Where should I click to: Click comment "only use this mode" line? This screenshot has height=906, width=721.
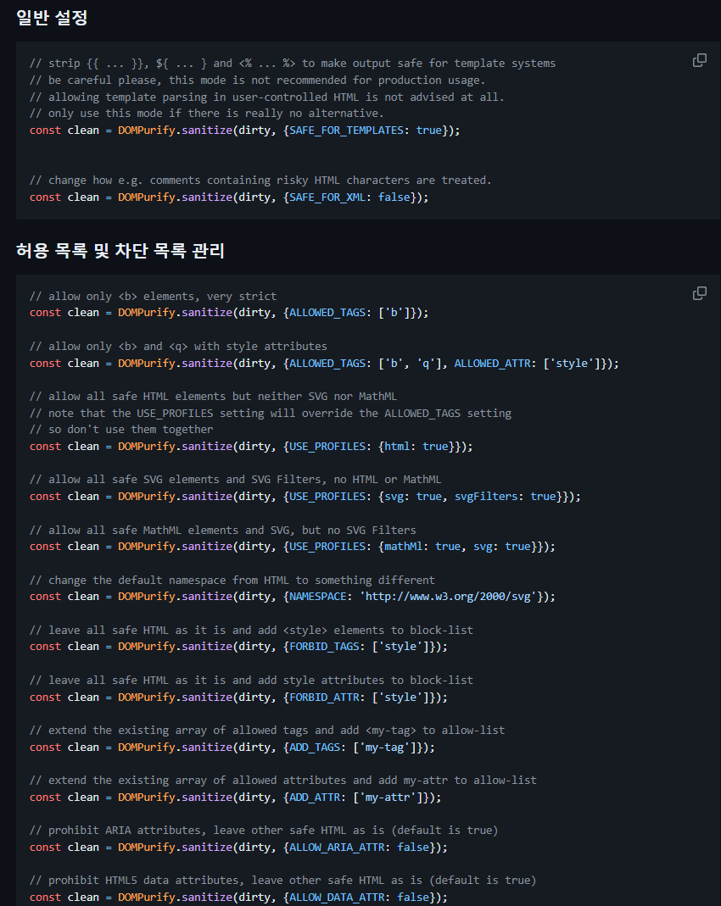pos(206,114)
